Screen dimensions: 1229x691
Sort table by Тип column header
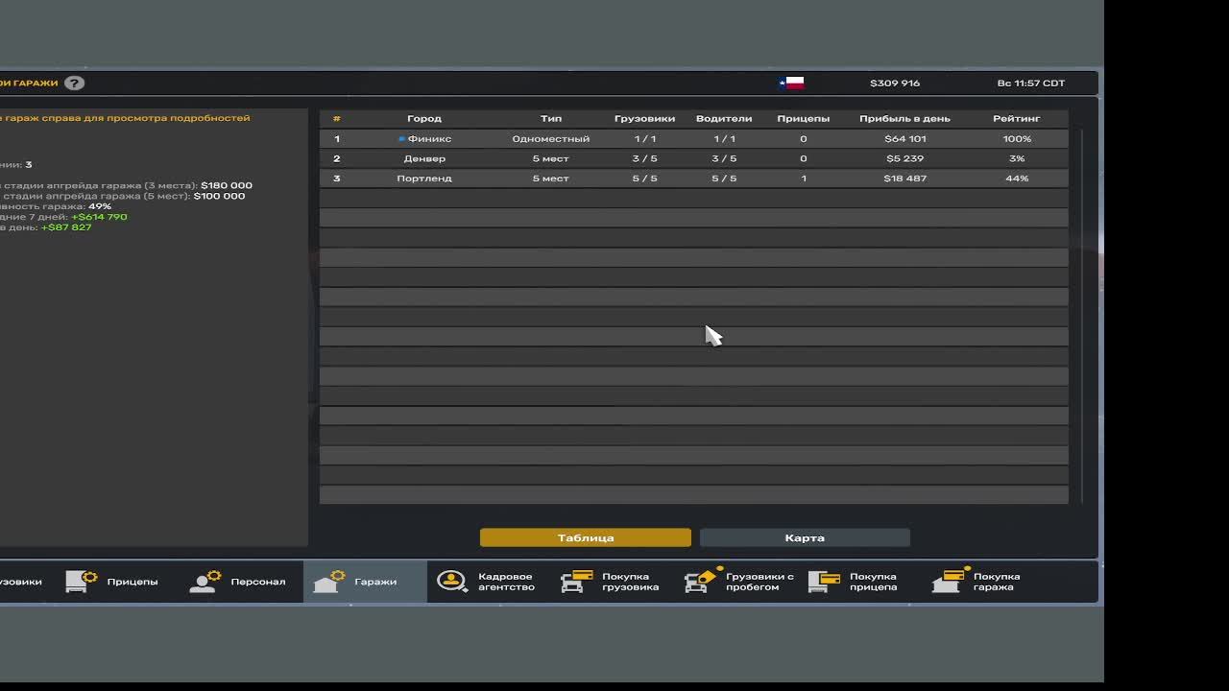[551, 119]
